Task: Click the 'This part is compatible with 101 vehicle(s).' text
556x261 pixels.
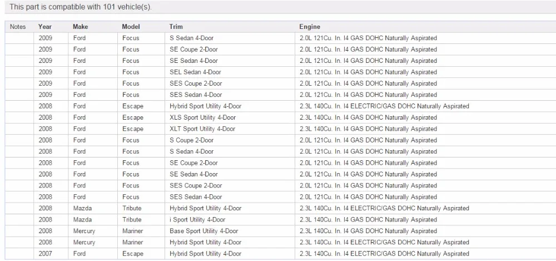Action: [81, 7]
